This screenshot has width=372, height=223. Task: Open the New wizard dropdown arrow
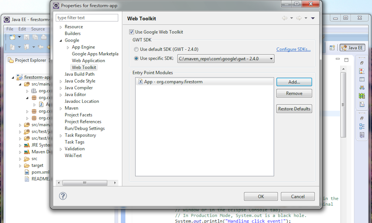[20, 37]
